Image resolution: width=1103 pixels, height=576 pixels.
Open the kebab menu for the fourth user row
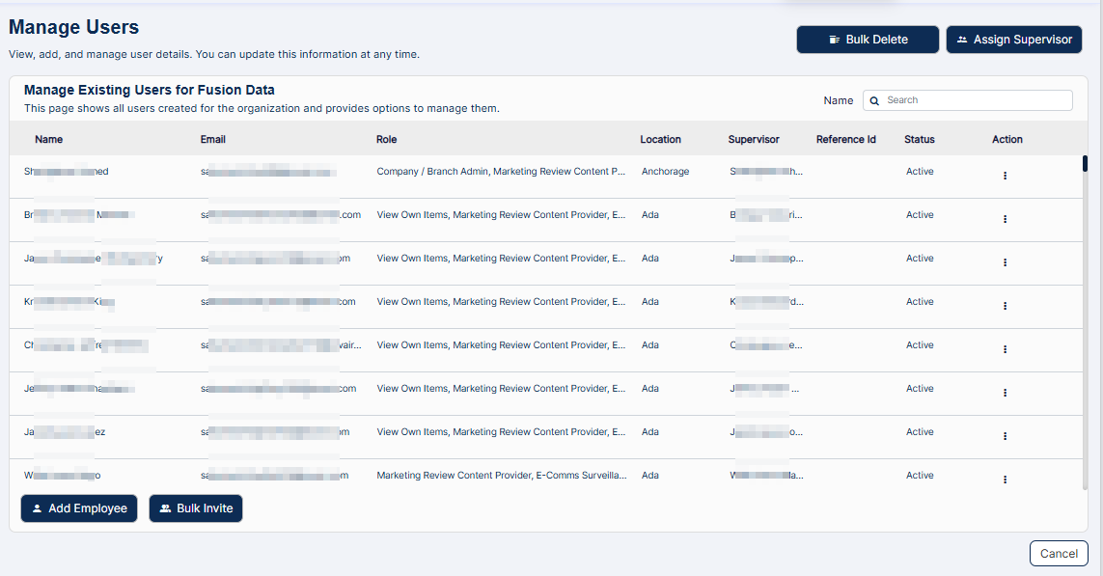(1005, 306)
